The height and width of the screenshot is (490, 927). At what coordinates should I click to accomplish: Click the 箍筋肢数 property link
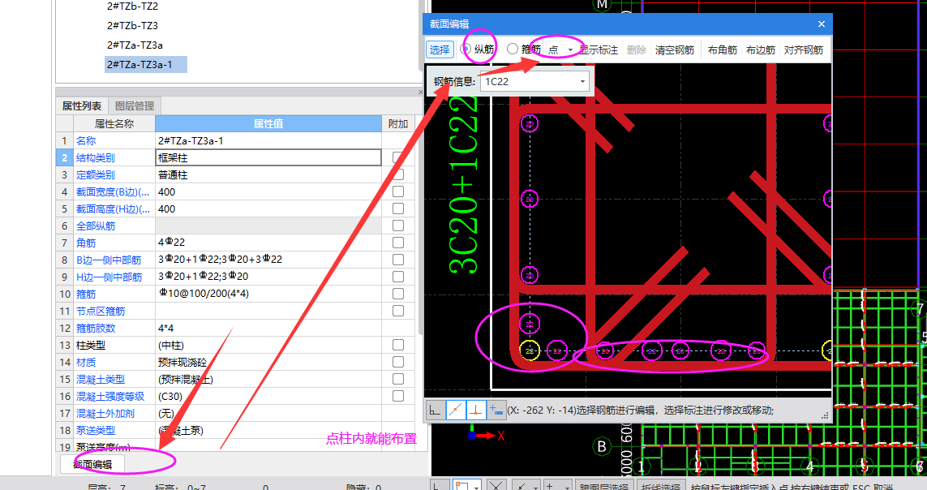pyautogui.click(x=95, y=328)
